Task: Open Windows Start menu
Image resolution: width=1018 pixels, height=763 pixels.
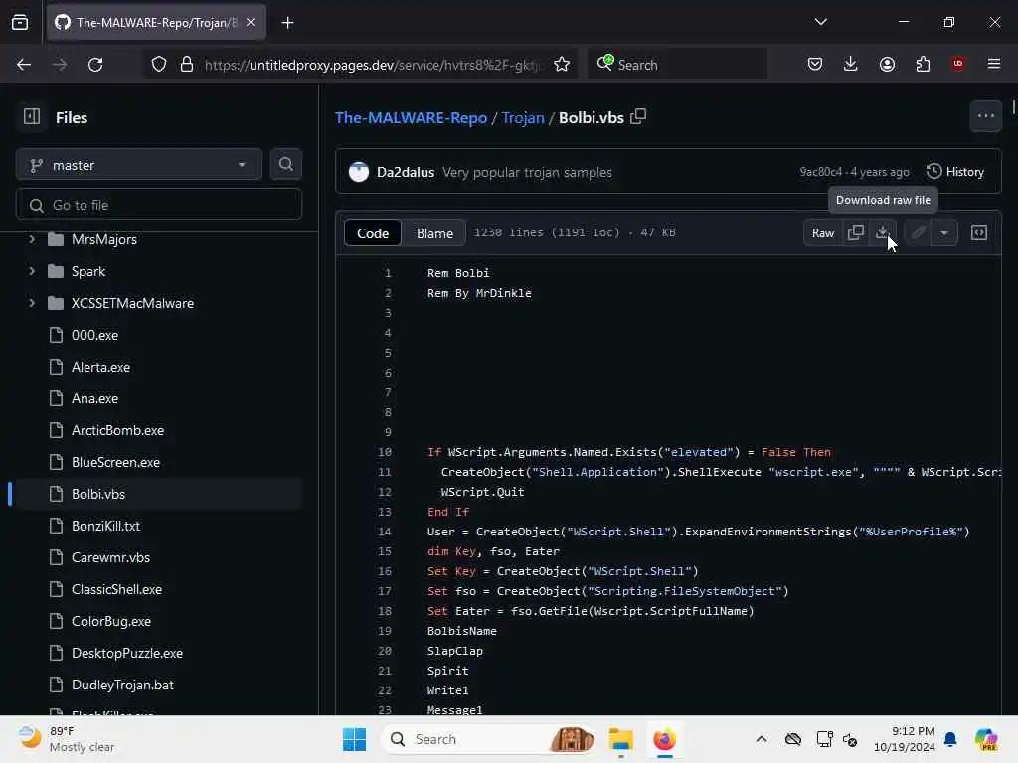Action: [x=354, y=739]
